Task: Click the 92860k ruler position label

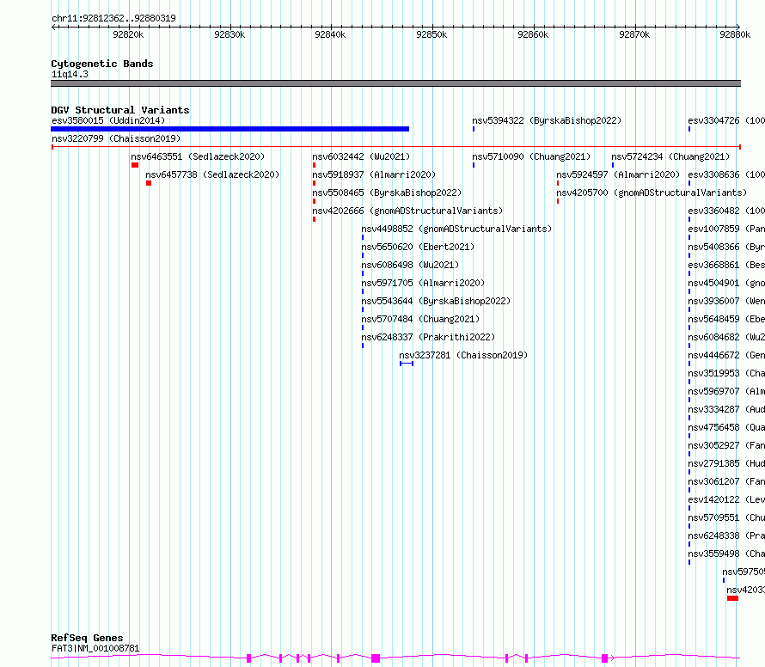Action: (533, 34)
